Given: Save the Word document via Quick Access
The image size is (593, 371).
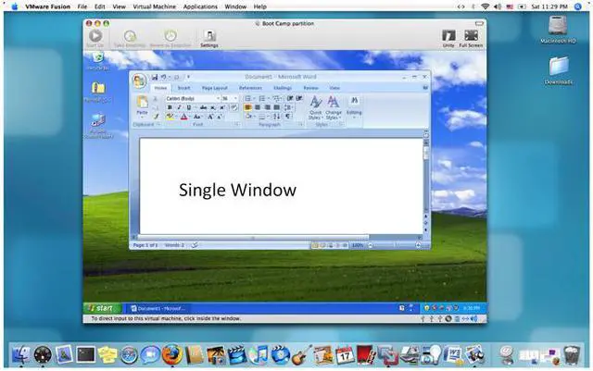Looking at the screenshot, I should point(155,77).
